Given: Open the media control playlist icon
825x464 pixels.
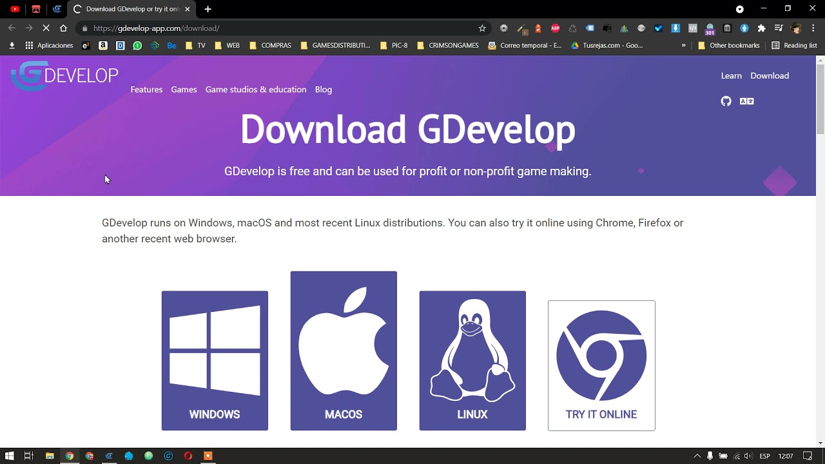Looking at the screenshot, I should (x=779, y=28).
